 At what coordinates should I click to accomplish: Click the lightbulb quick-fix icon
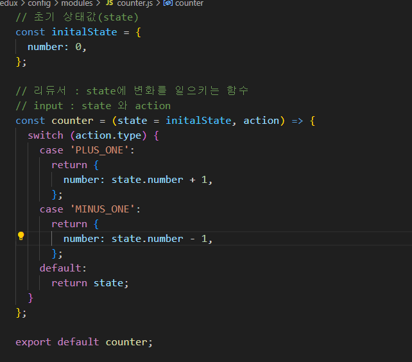pos(21,236)
